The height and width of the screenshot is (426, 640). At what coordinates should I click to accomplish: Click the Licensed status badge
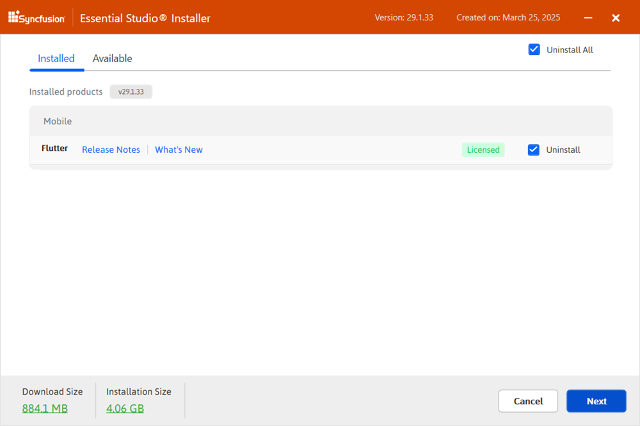pyautogui.click(x=483, y=150)
